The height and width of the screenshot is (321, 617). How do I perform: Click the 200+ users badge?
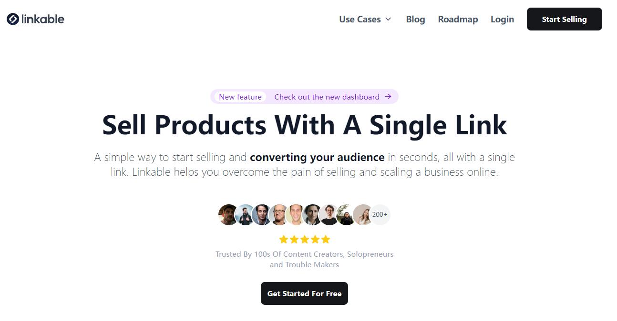pos(380,214)
